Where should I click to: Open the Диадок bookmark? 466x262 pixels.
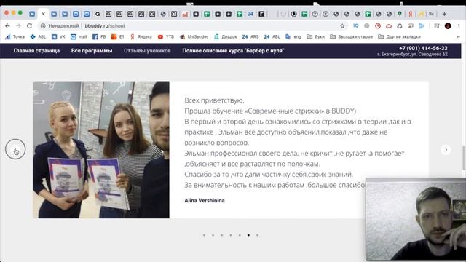(225, 37)
